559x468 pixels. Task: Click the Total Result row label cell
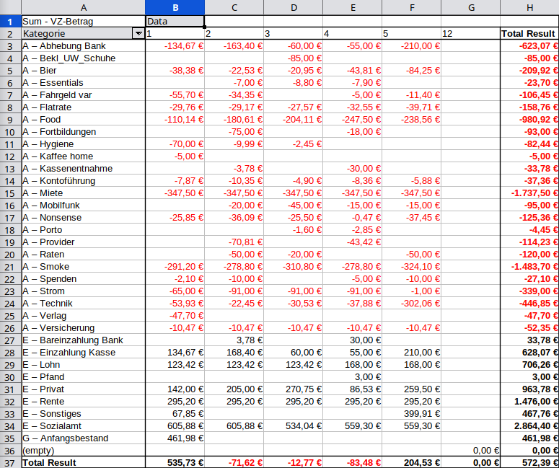coord(83,462)
